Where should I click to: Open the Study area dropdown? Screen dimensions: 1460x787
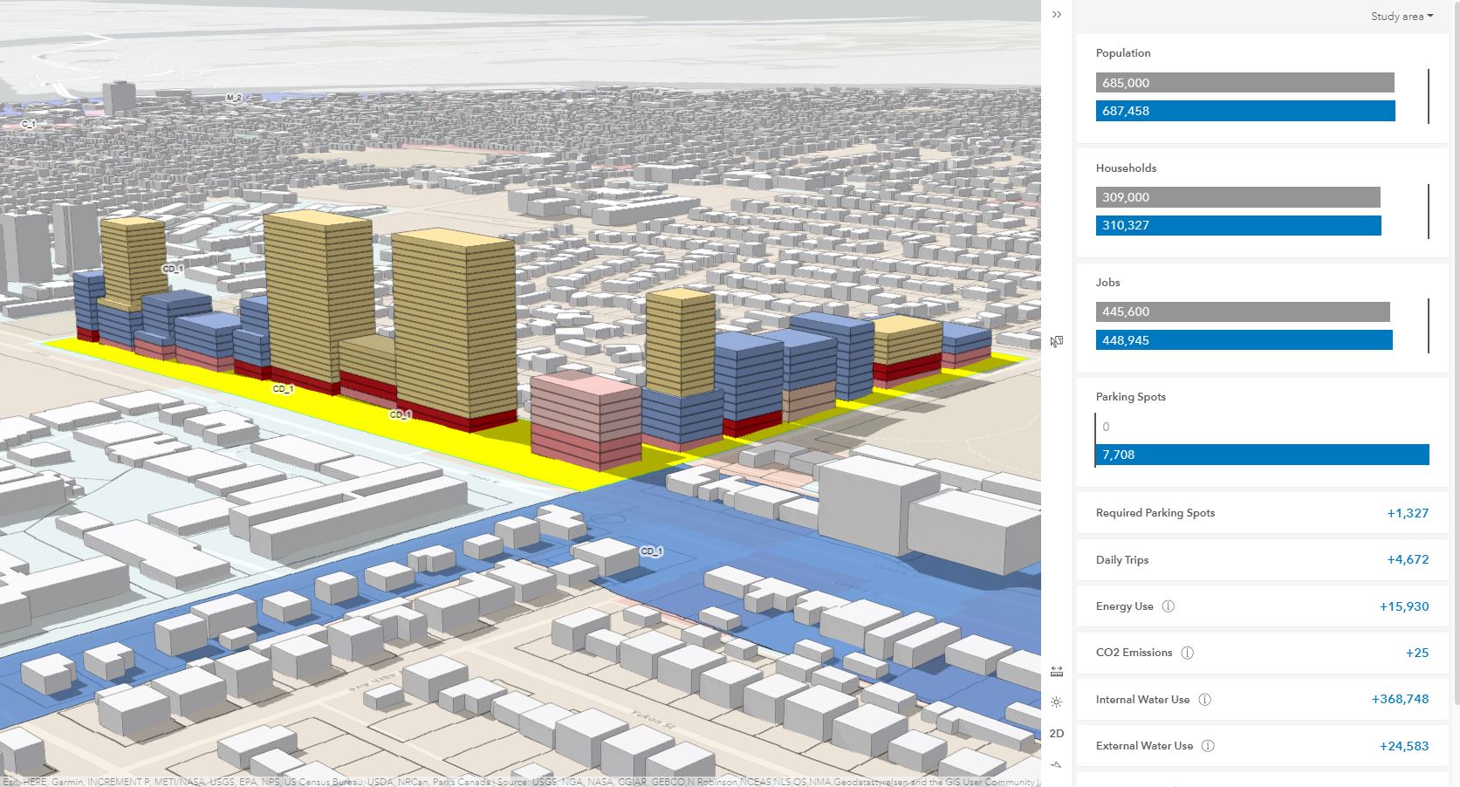pyautogui.click(x=1402, y=17)
